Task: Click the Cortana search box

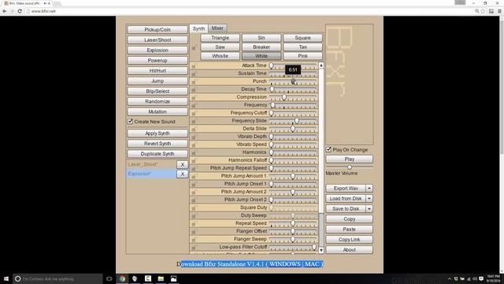Action: click(57, 278)
